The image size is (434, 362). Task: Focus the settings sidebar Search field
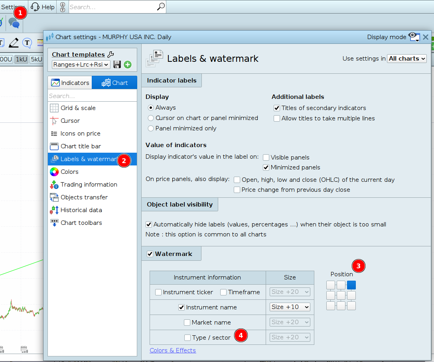click(x=92, y=96)
